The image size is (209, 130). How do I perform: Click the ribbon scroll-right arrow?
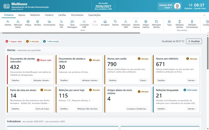(208, 33)
